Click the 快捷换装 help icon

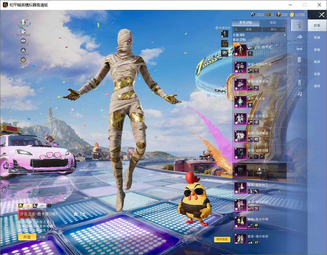tap(217, 28)
